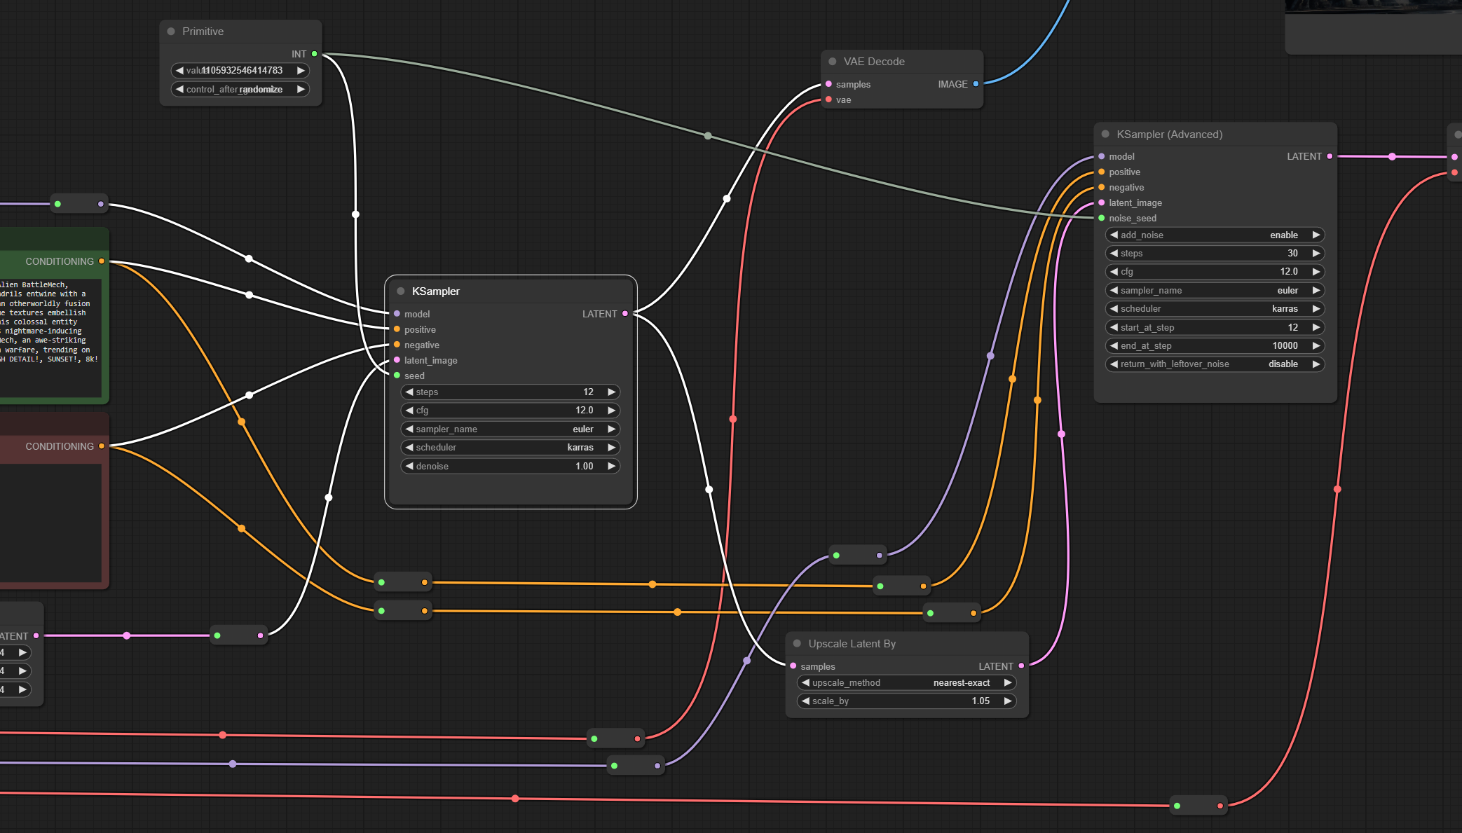Image resolution: width=1462 pixels, height=833 pixels.
Task: Click the Primitive node collapse dot
Action: click(x=171, y=32)
